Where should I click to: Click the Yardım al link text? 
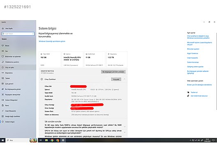pos(194,92)
